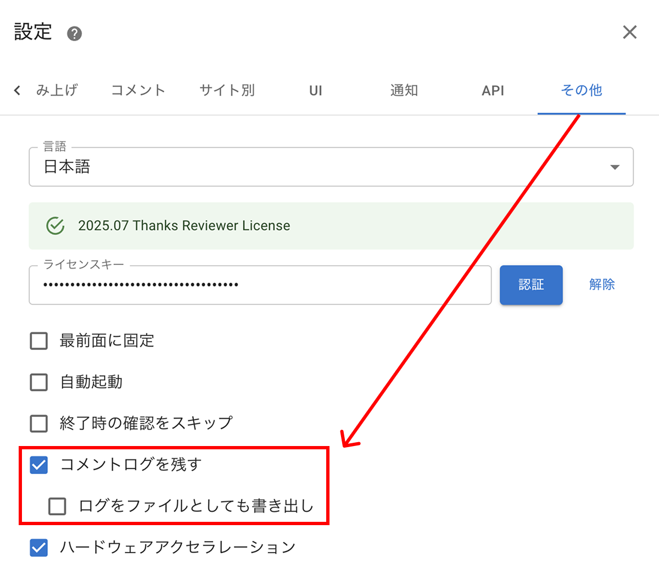Open the UI tab
Screen dimensions: 659x585
(315, 91)
